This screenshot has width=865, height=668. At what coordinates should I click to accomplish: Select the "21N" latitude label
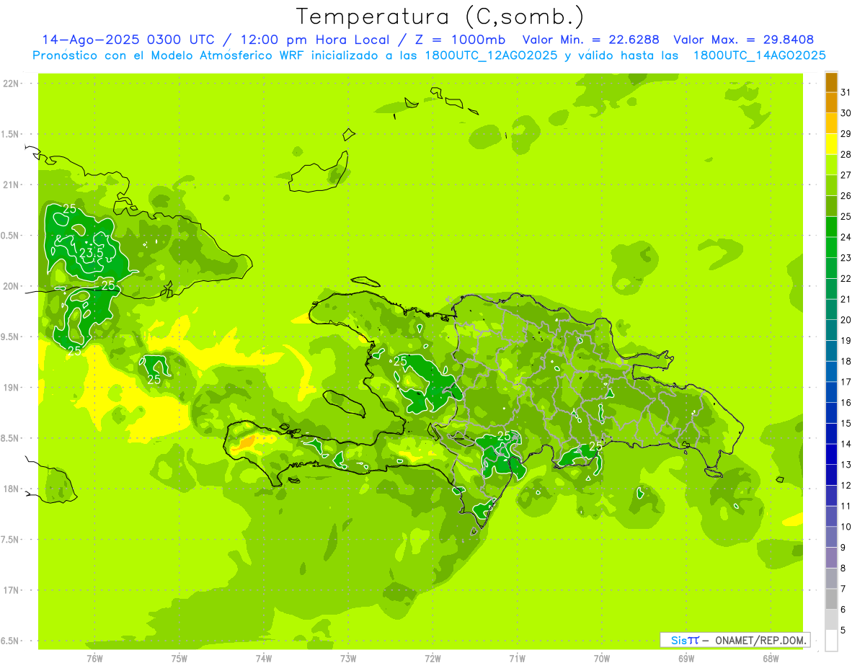pos(11,185)
